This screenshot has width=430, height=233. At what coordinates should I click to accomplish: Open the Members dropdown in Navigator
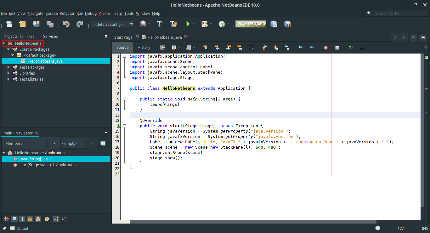pyautogui.click(x=54, y=143)
